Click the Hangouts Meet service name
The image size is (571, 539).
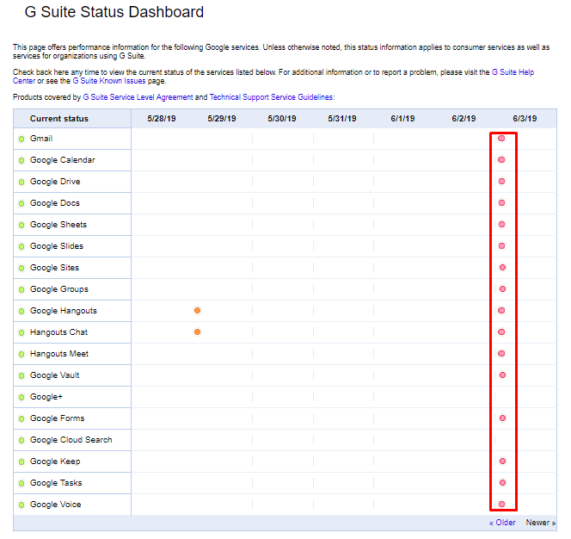[x=59, y=354]
